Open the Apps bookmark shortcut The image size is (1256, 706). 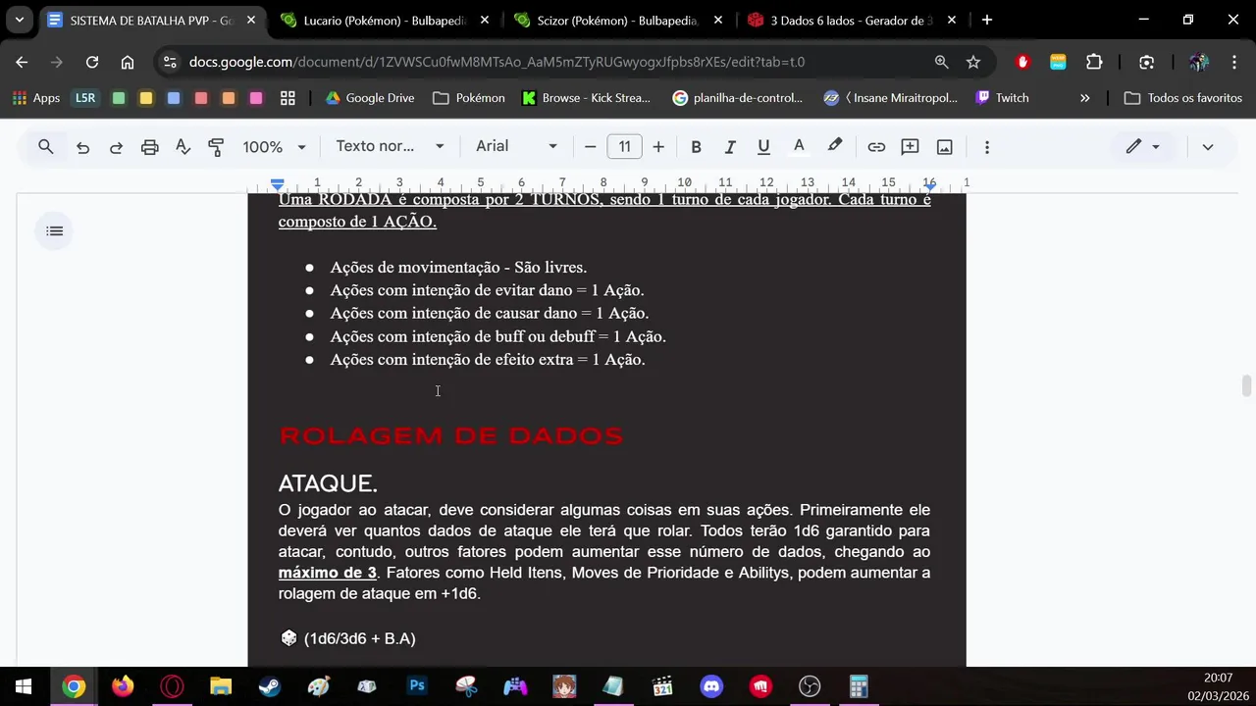(x=36, y=98)
